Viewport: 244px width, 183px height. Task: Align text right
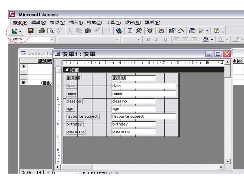[194, 40]
